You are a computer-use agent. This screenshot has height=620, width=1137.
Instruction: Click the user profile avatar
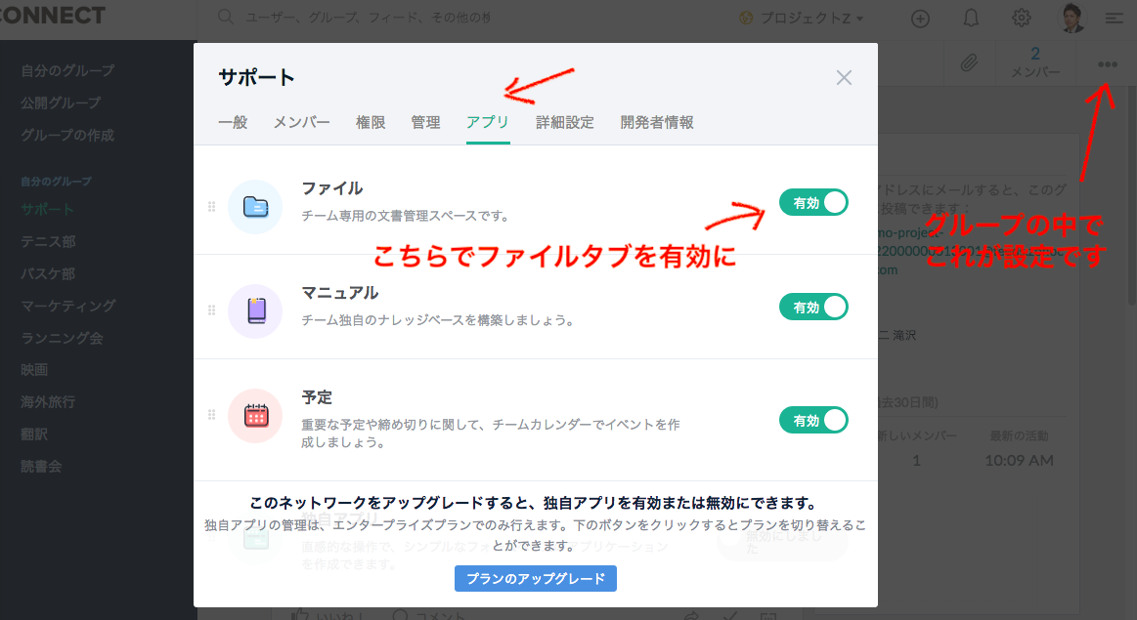click(x=1072, y=19)
